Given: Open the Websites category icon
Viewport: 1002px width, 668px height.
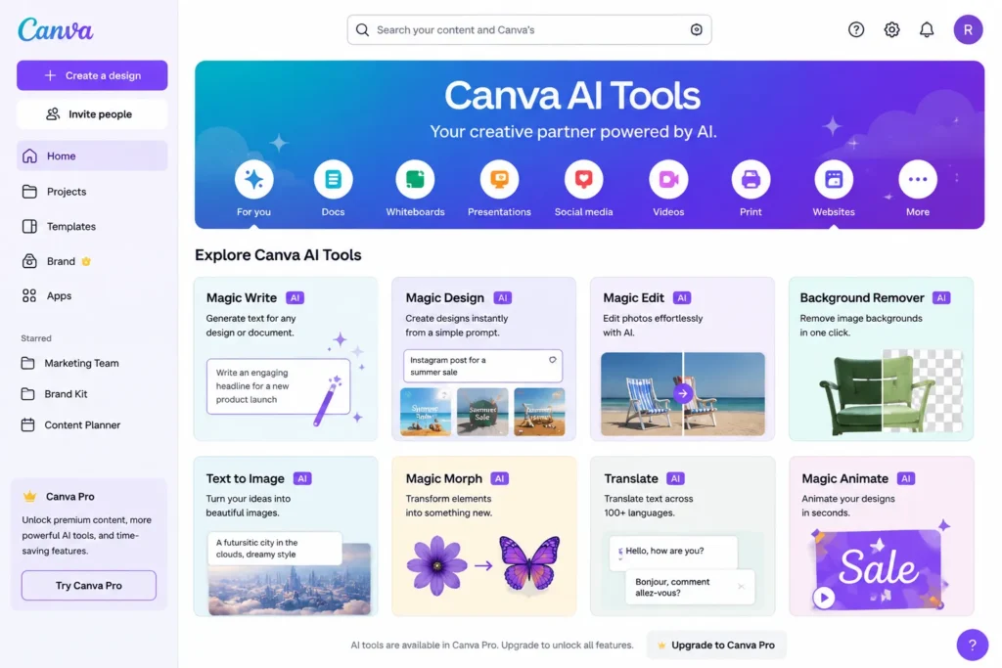Looking at the screenshot, I should 834,179.
